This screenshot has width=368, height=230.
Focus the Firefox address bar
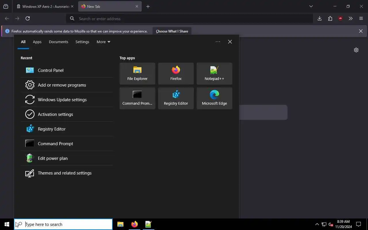(190, 18)
